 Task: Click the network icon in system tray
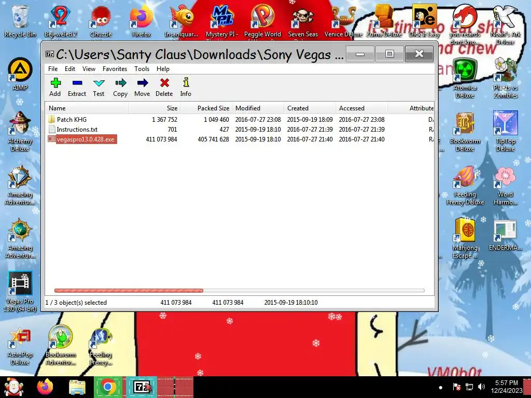[x=469, y=387]
